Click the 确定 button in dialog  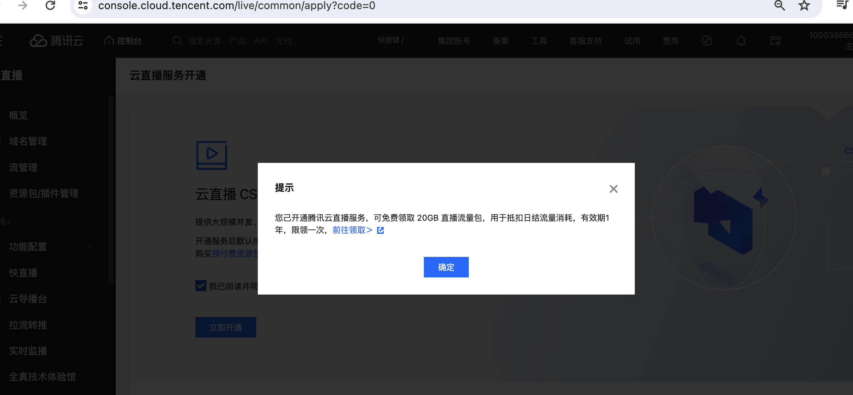tap(446, 267)
